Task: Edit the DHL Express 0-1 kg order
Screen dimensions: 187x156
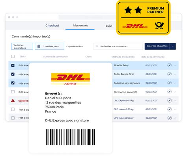Action: coord(169,100)
